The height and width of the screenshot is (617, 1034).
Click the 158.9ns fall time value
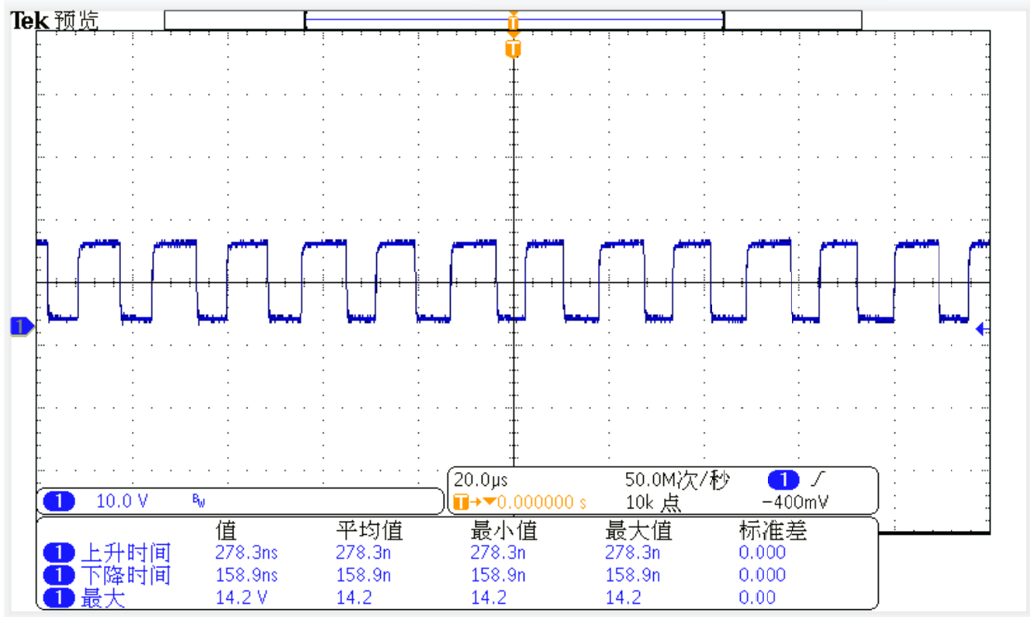pyautogui.click(x=247, y=575)
